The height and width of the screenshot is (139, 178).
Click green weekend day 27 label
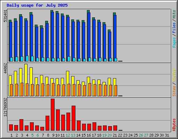(x=146, y=135)
